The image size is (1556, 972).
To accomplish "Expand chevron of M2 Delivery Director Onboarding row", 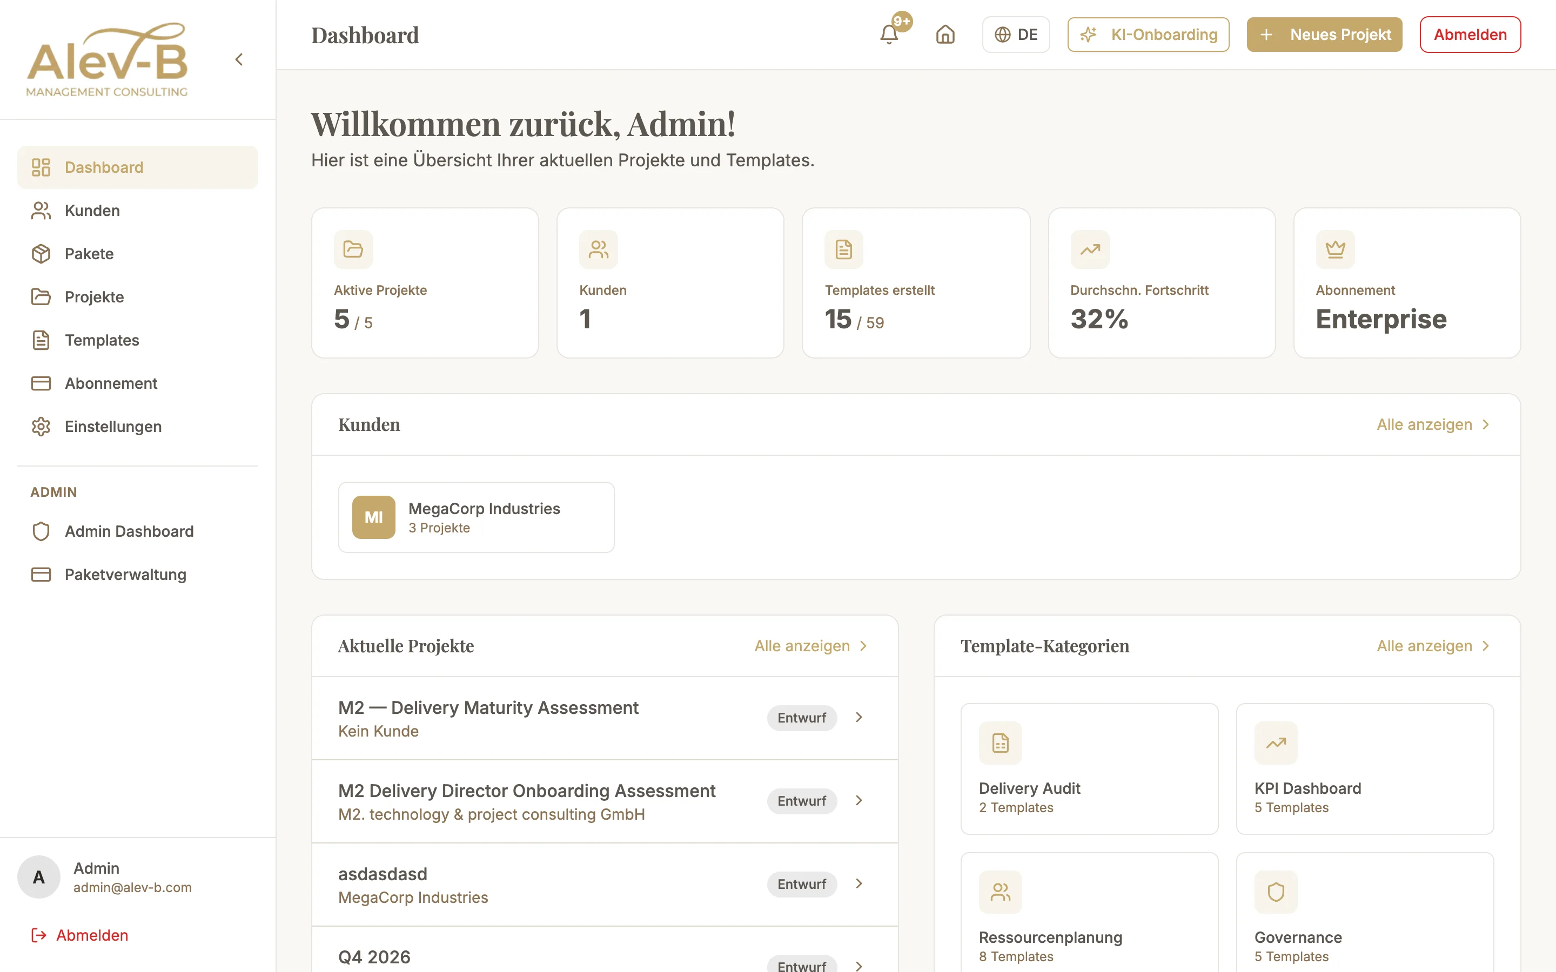I will [x=859, y=800].
